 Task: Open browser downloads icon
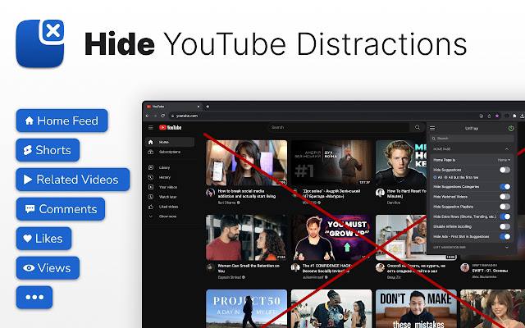click(x=523, y=116)
